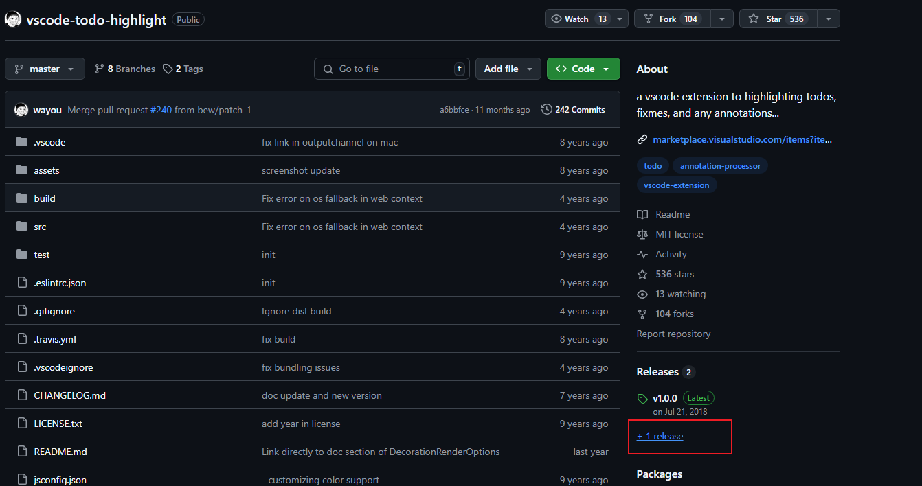This screenshot has width=922, height=486.
Task: Open .vscodeignore file
Action: click(63, 367)
